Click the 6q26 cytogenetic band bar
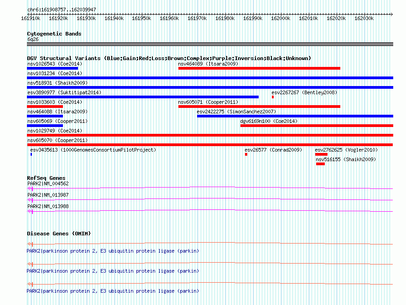 coord(210,44)
